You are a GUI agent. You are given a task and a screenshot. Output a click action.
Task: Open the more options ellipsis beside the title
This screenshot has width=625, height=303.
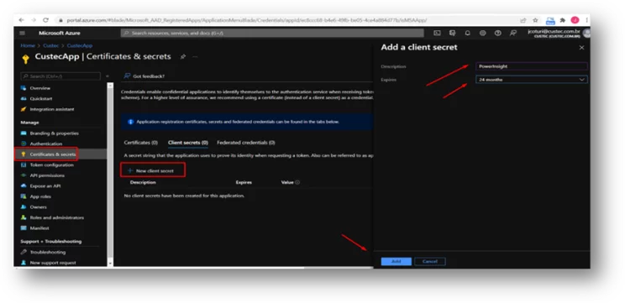click(195, 57)
